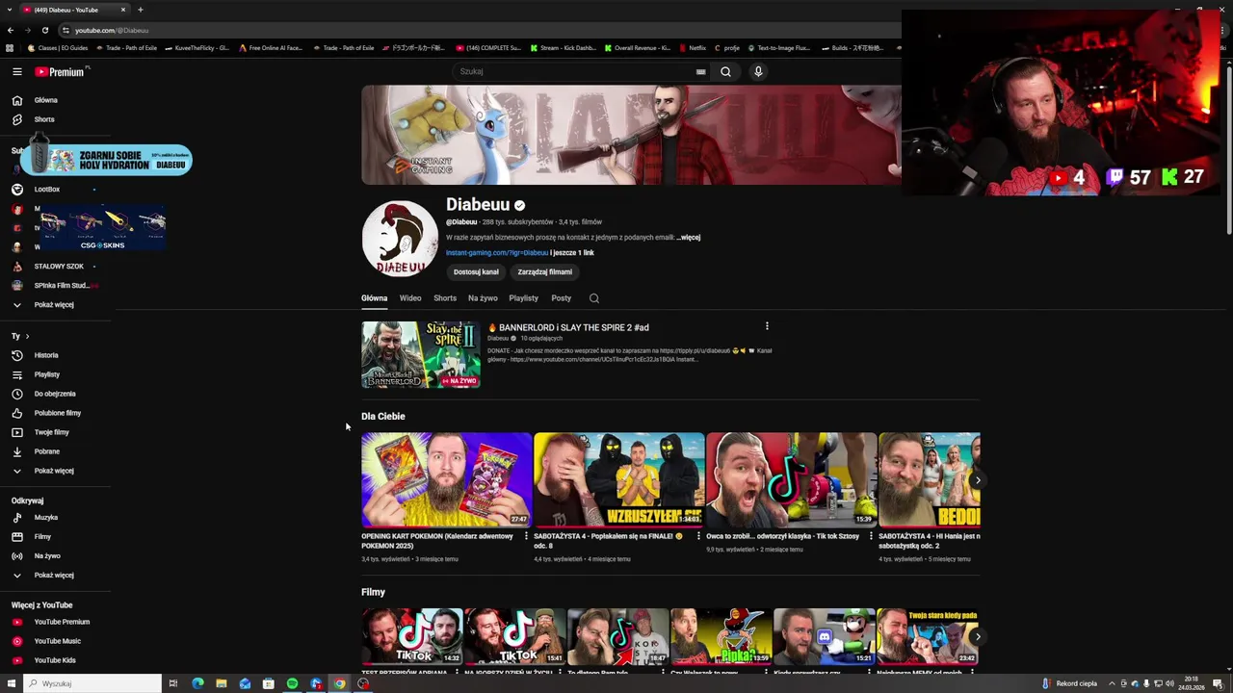Select the Shorts channel tab
This screenshot has width=1233, height=693.
[x=445, y=298]
